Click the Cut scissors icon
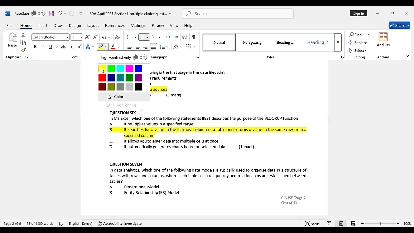Image resolution: width=414 pixels, height=233 pixels. click(x=23, y=35)
